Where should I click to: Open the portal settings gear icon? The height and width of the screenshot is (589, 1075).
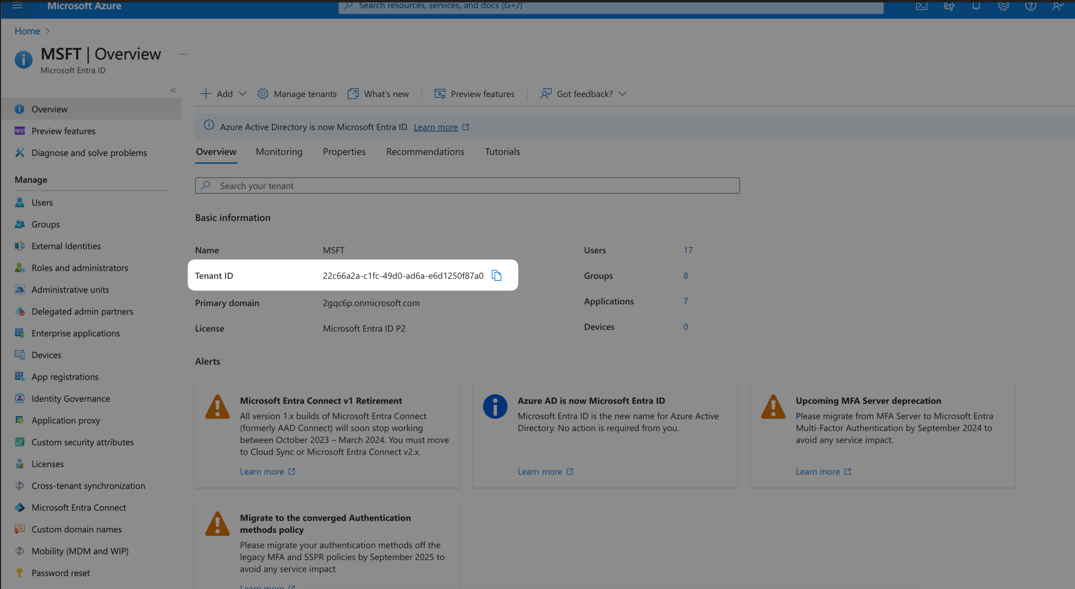tap(1003, 6)
